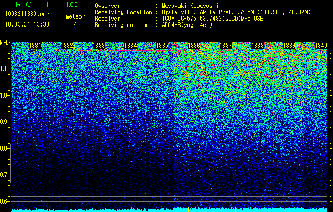Screen dimensions: 333x212
Task: Click the meteor count value 4
Action: (x=75, y=24)
